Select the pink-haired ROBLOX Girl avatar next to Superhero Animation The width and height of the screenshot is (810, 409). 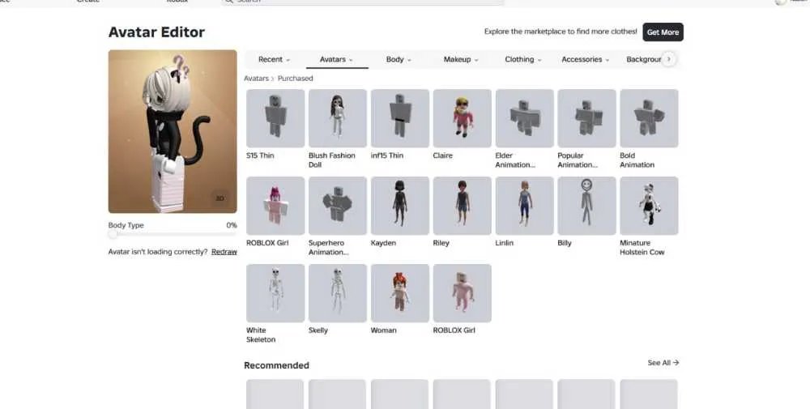[x=275, y=206]
